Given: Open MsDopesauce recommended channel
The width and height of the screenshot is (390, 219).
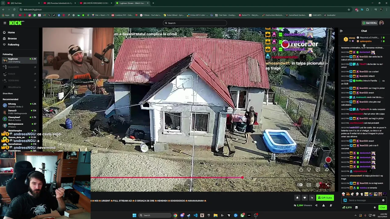Looking at the screenshot, I should click(19, 125).
